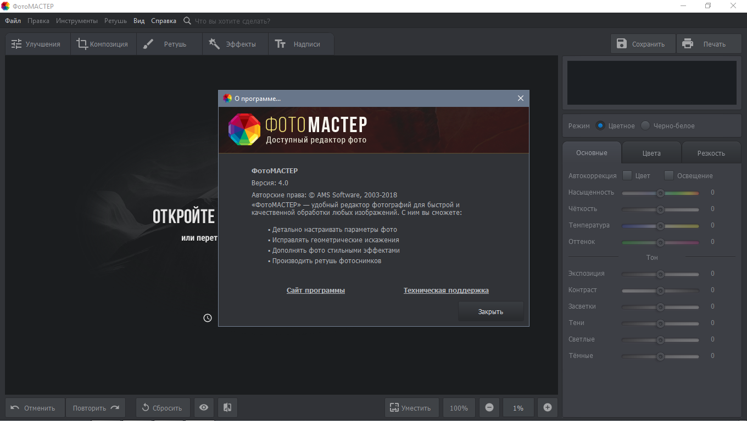Click the 1% zoom value field
Viewport: 747px width, 421px height.
pos(519,408)
